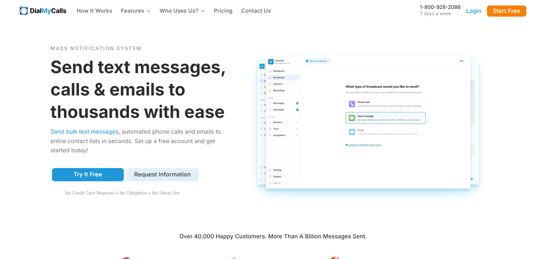Click the Dashboard icon in the sidebar

270,71
